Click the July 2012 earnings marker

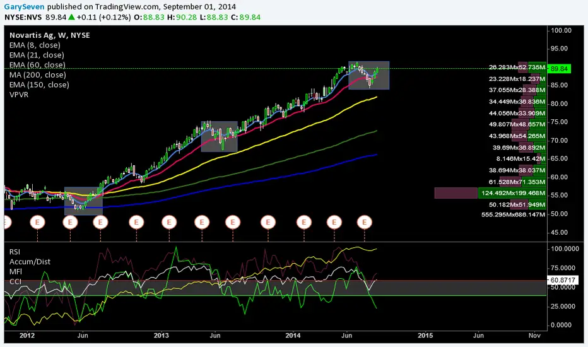(100, 222)
